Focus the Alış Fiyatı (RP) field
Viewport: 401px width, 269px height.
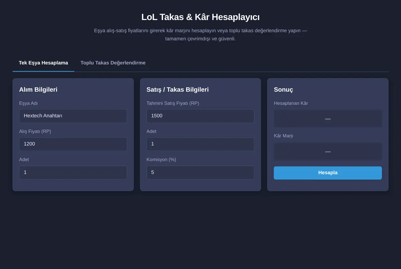coord(73,144)
